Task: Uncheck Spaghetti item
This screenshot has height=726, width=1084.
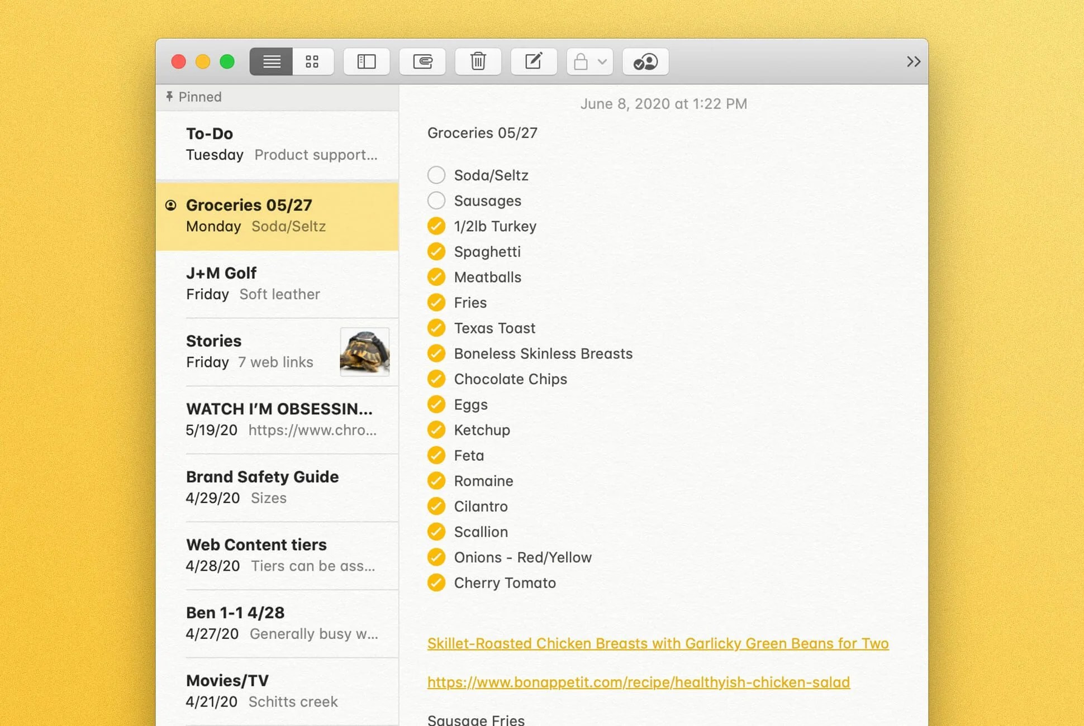Action: pos(436,251)
